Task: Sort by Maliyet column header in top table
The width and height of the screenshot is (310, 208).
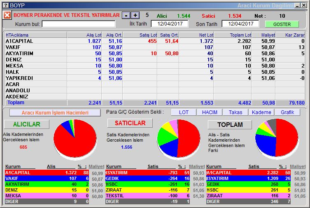Action: (x=263, y=35)
